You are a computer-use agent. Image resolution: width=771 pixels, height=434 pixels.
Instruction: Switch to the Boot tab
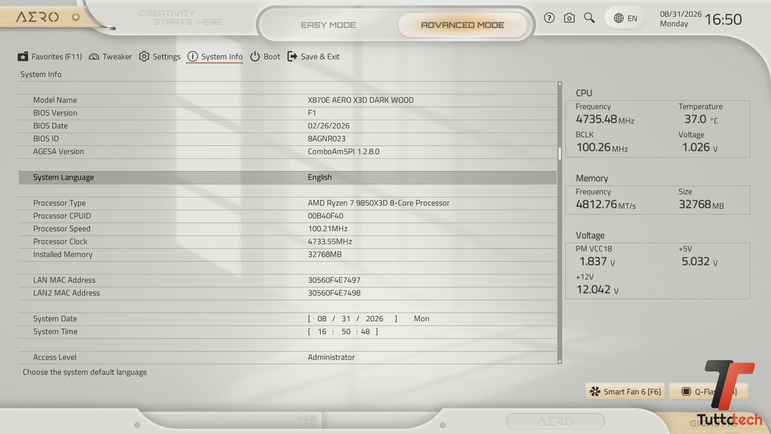[265, 57]
